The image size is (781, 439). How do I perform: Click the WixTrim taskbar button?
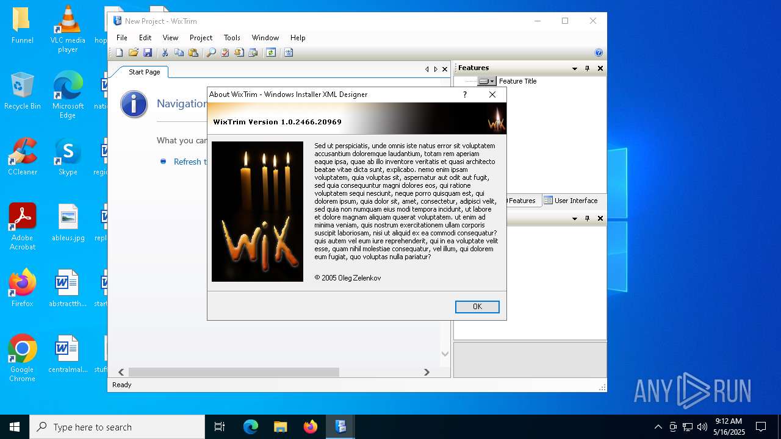(x=340, y=427)
